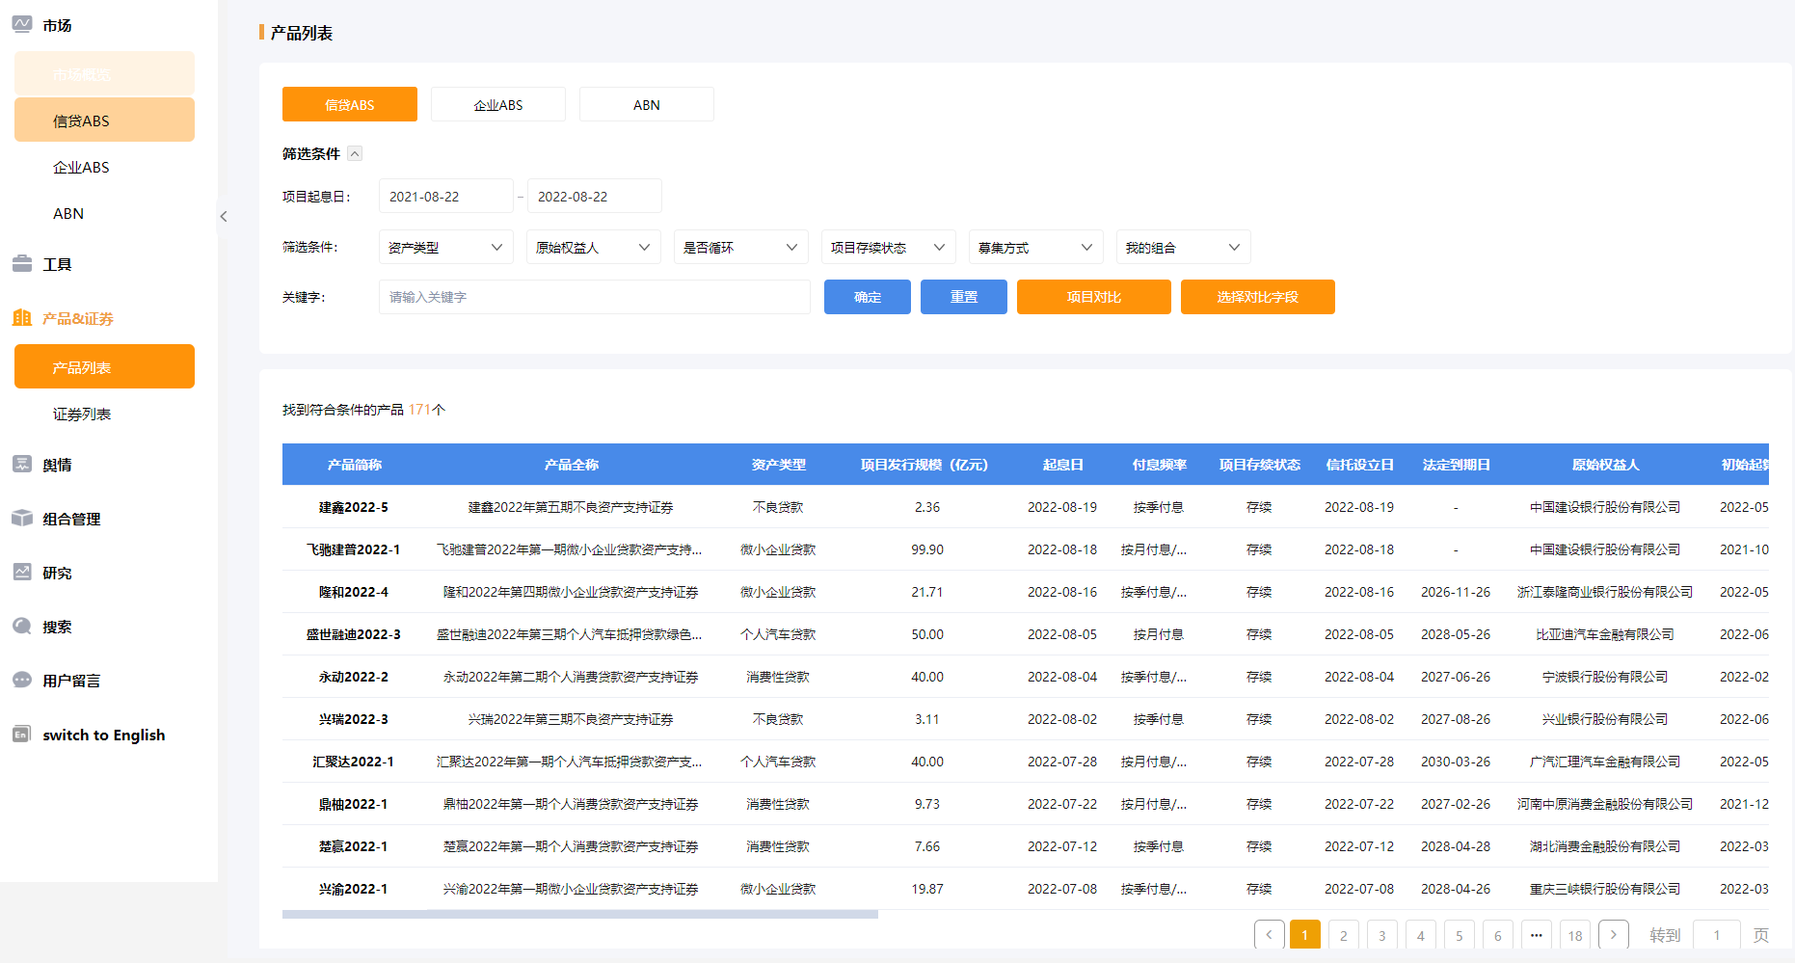Open the 资产类型 dropdown

pyautogui.click(x=446, y=247)
